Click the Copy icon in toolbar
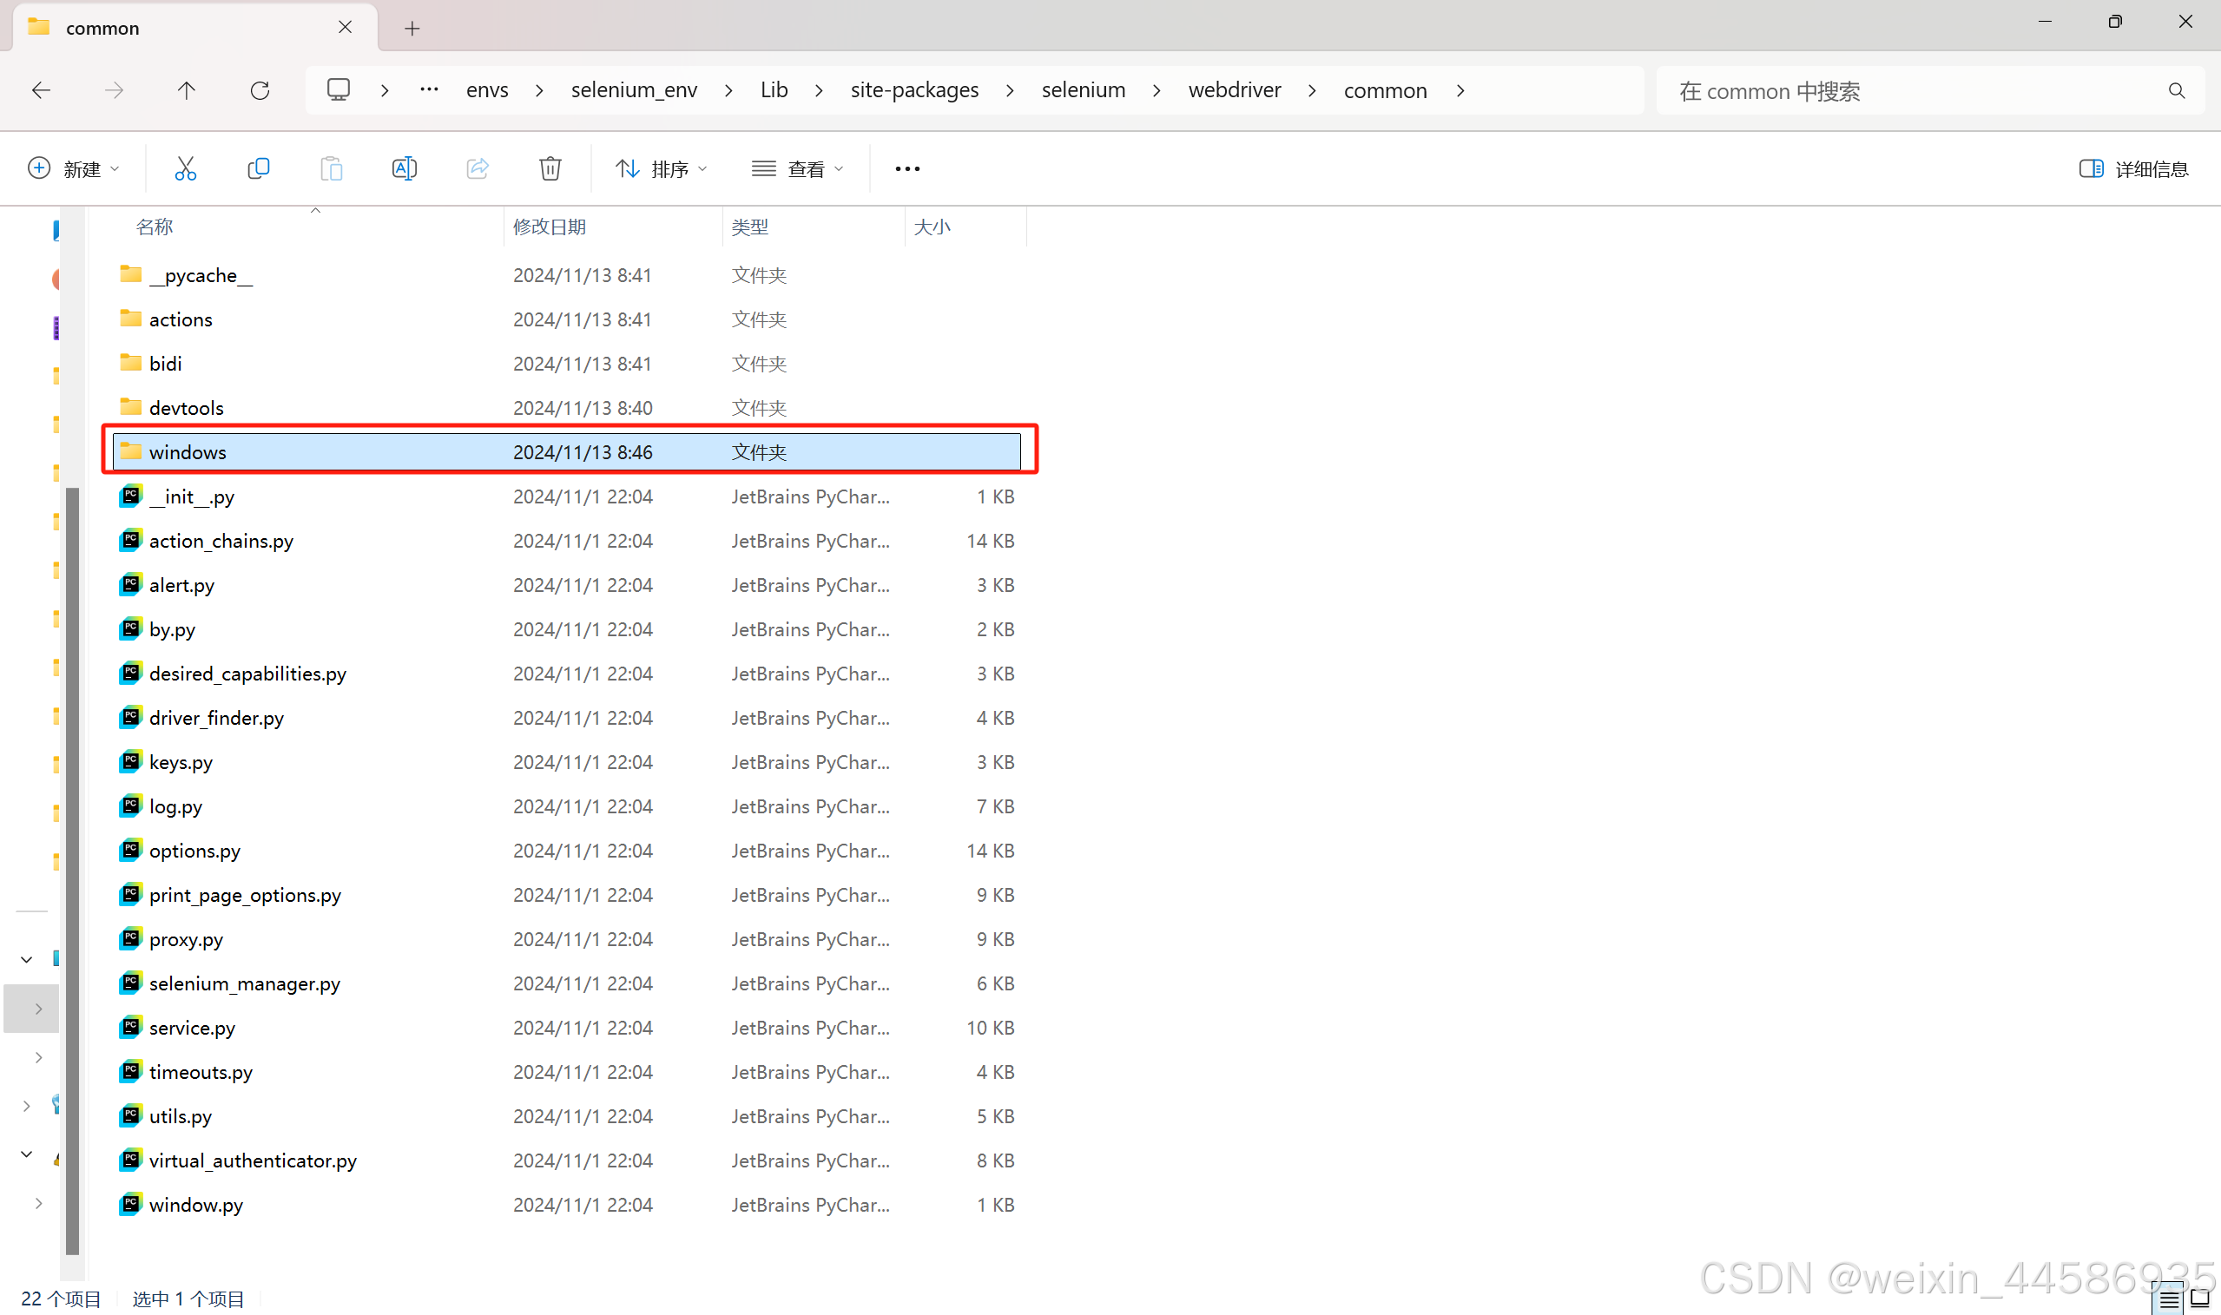2221x1315 pixels. point(258,168)
